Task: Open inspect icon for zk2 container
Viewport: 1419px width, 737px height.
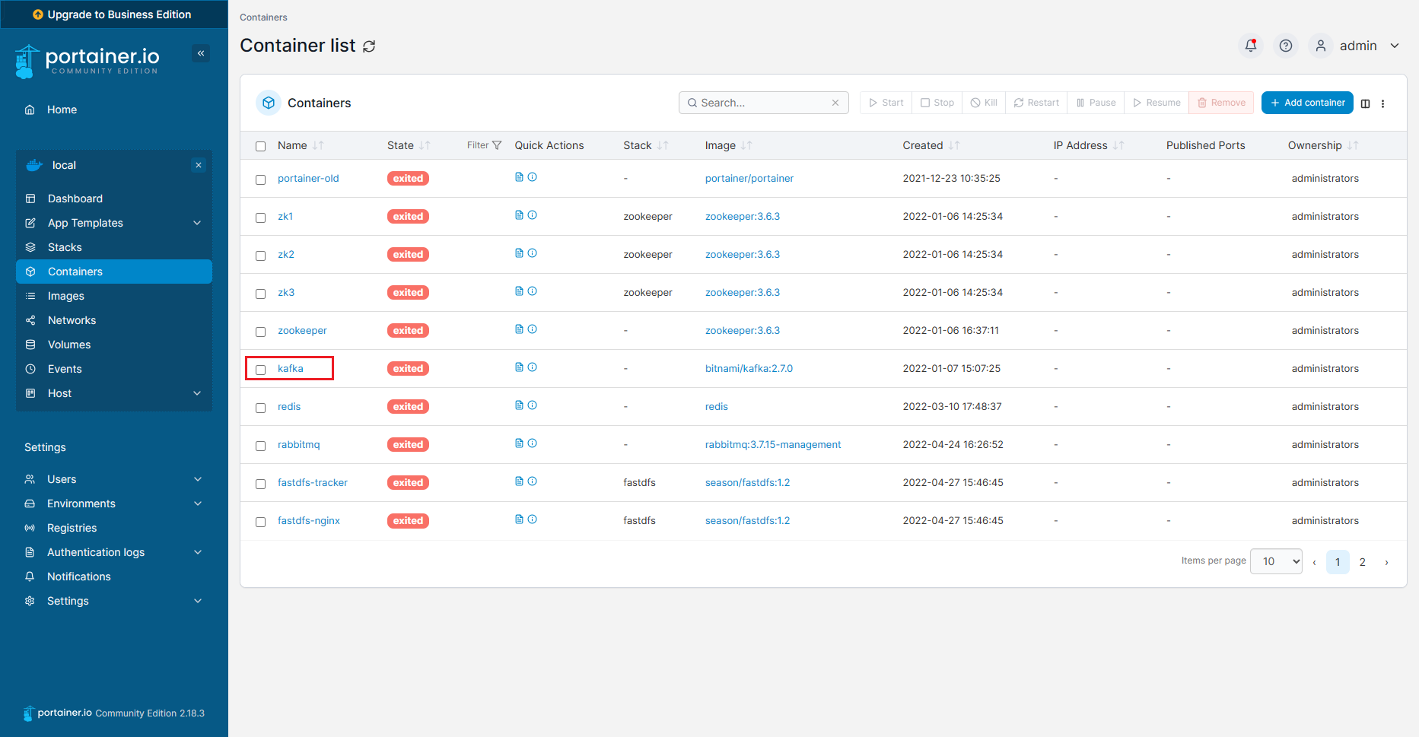Action: [533, 253]
